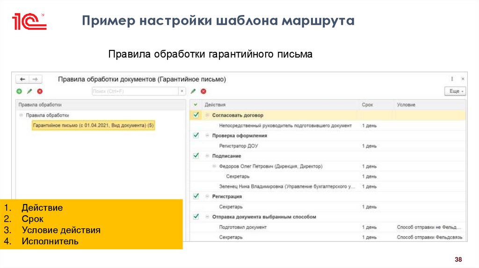Delete action with right panel red cross

pos(203,91)
